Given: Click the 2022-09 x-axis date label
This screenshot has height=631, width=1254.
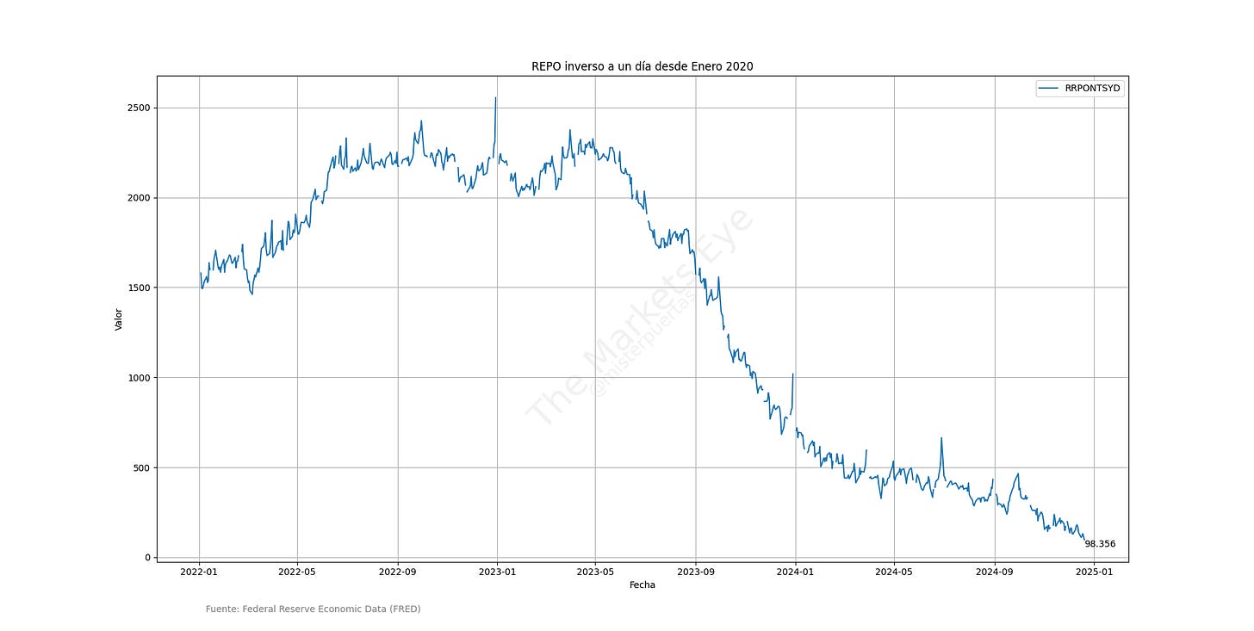Looking at the screenshot, I should coord(398,571).
